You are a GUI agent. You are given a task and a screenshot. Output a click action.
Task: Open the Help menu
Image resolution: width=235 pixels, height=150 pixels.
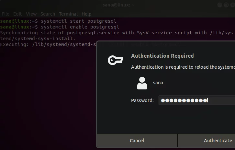coord(86,14)
